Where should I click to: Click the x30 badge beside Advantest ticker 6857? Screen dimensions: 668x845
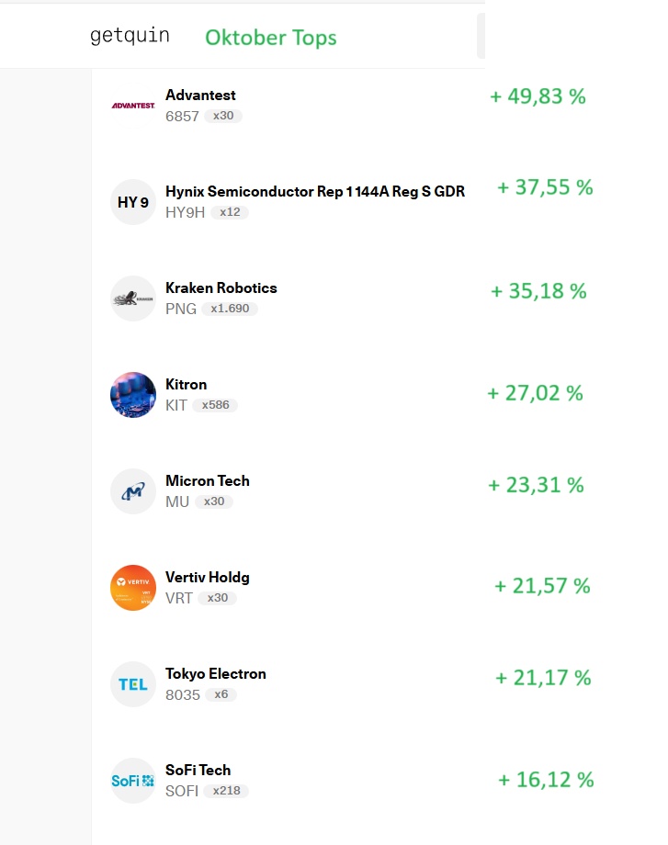click(x=223, y=116)
